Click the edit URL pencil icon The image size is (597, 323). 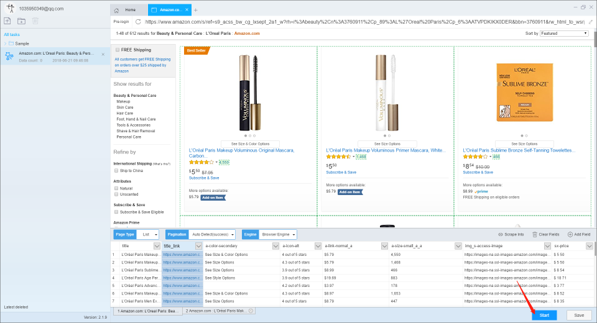[x=591, y=22]
